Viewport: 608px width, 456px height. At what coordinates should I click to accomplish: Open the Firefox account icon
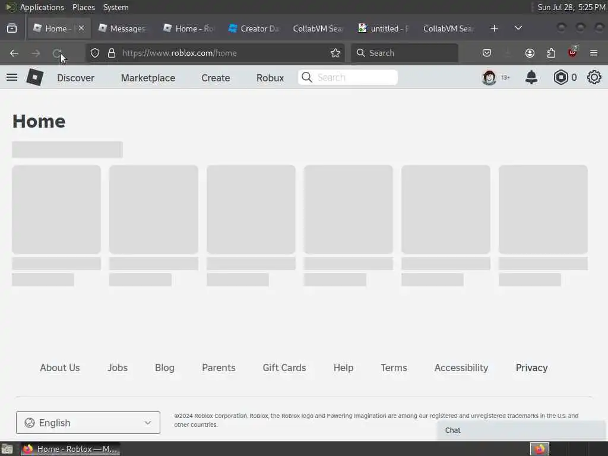pos(530,53)
